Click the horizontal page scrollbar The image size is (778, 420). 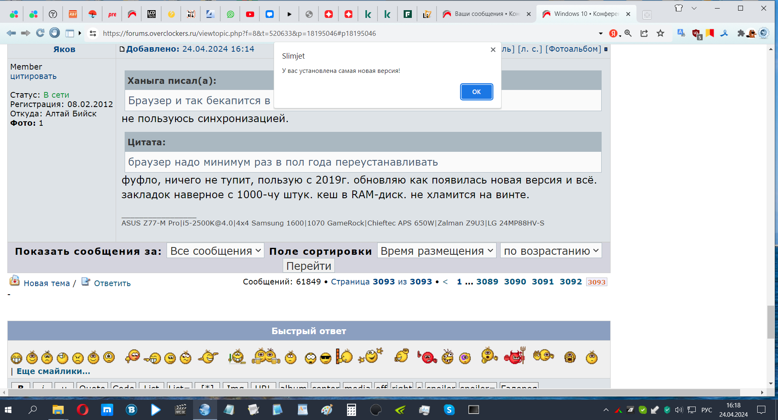[x=373, y=392]
